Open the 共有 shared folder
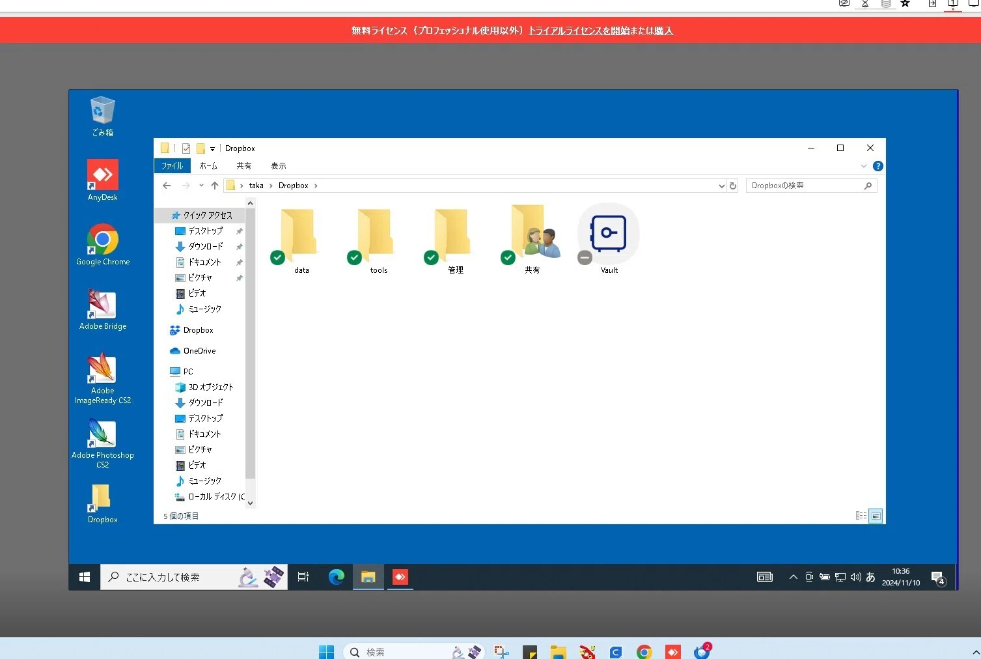981x659 pixels. click(x=530, y=238)
